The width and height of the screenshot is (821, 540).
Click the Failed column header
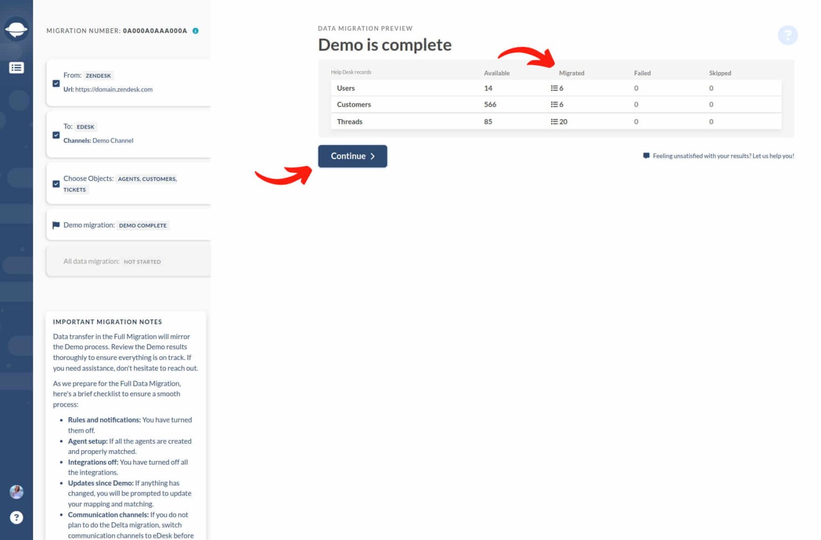(x=642, y=73)
